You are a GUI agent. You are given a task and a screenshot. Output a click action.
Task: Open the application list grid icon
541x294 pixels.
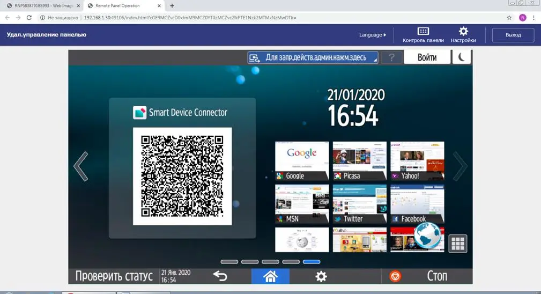coord(458,244)
